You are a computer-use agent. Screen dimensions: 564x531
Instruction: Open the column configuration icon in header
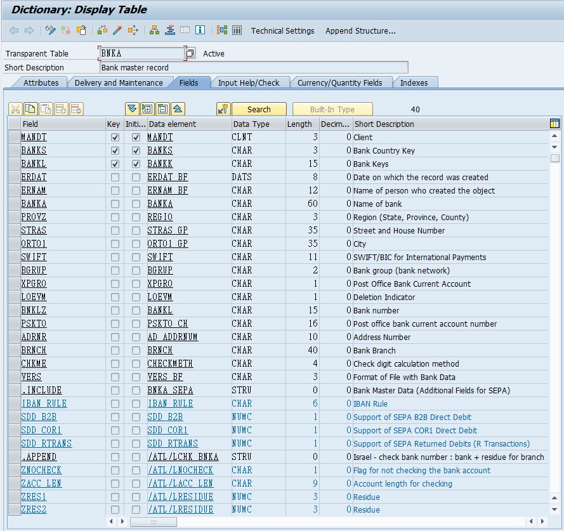554,124
